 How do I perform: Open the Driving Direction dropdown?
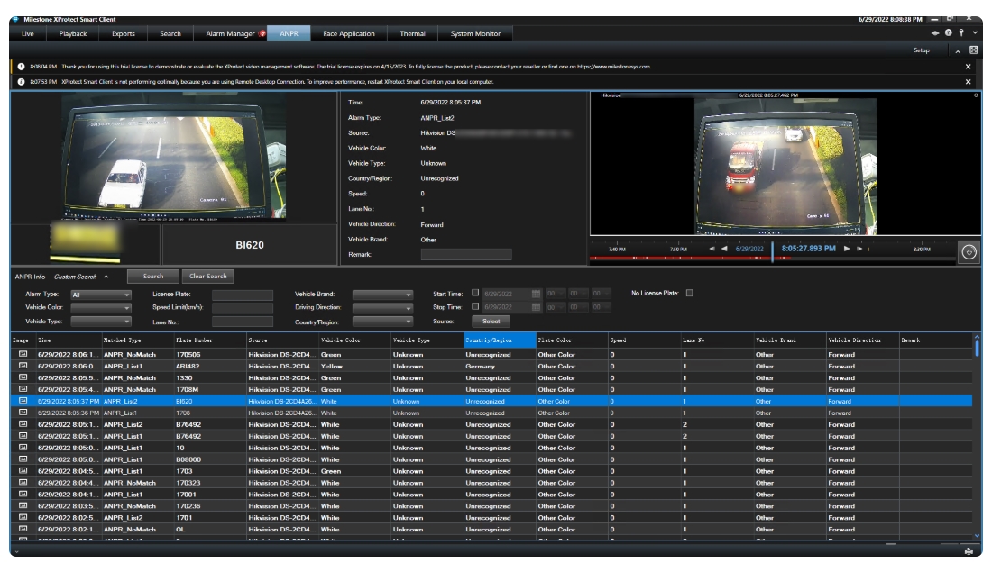[382, 308]
